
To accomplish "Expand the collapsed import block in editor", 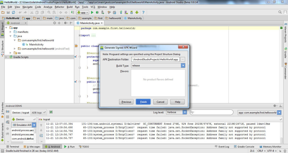I will click(80, 35).
